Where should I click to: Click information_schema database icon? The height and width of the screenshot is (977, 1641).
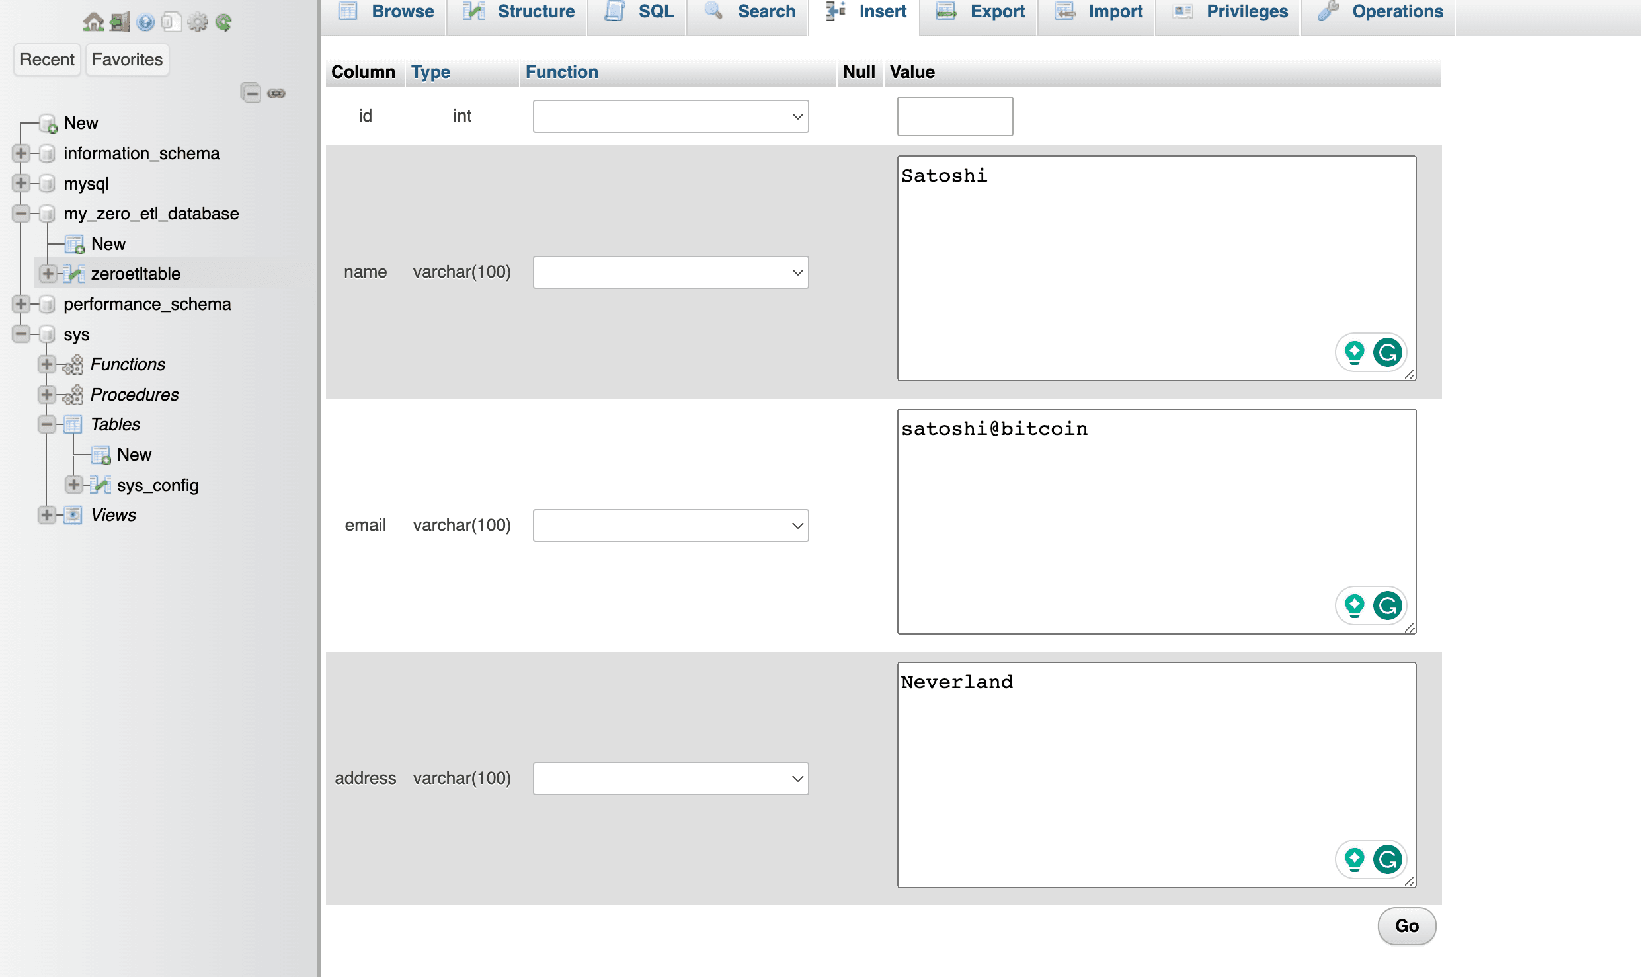[47, 153]
